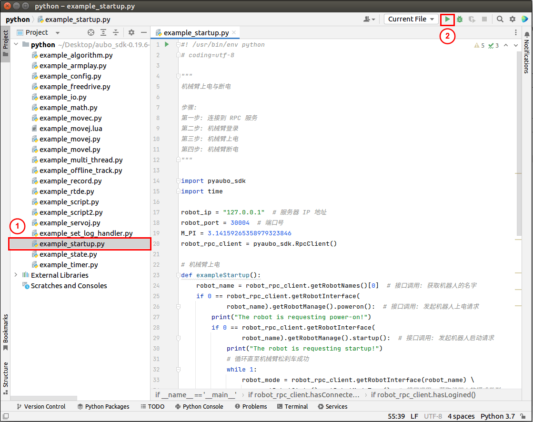Open Problems tool window
Image resolution: width=533 pixels, height=422 pixels.
(251, 406)
